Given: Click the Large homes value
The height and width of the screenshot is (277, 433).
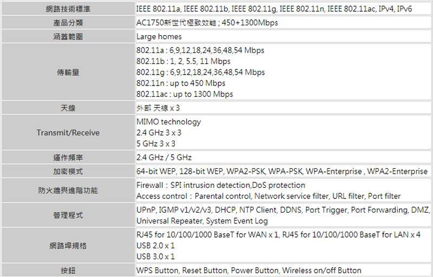Looking at the screenshot, I should pyautogui.click(x=159, y=36).
